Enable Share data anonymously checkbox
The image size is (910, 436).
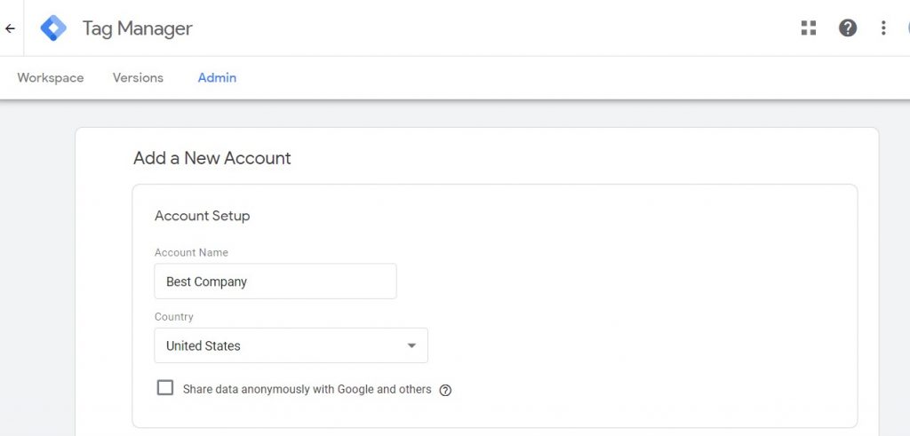pos(165,388)
